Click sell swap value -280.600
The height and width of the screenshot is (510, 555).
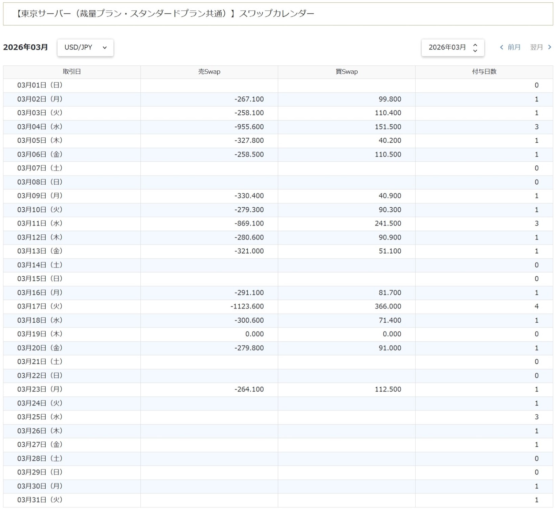click(249, 237)
